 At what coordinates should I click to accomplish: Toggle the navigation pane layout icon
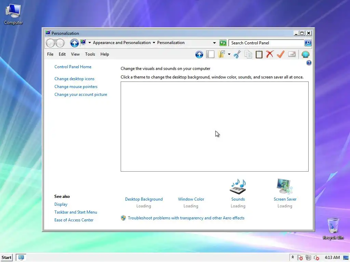coord(210,54)
